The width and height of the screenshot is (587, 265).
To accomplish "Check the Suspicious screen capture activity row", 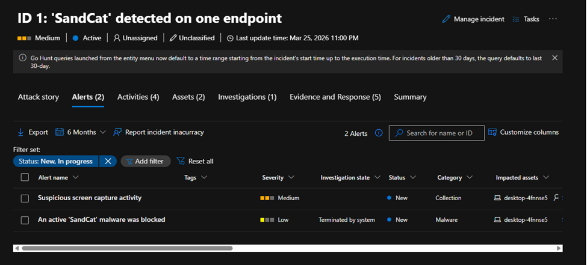I will 25,198.
